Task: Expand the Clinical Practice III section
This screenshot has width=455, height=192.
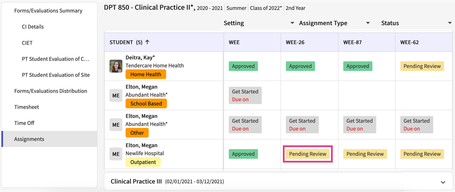Action: [x=443, y=182]
